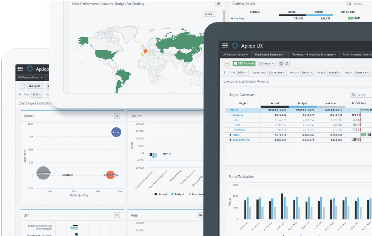
Task: Open the Department Corporate dropdown
Action: 277,72
